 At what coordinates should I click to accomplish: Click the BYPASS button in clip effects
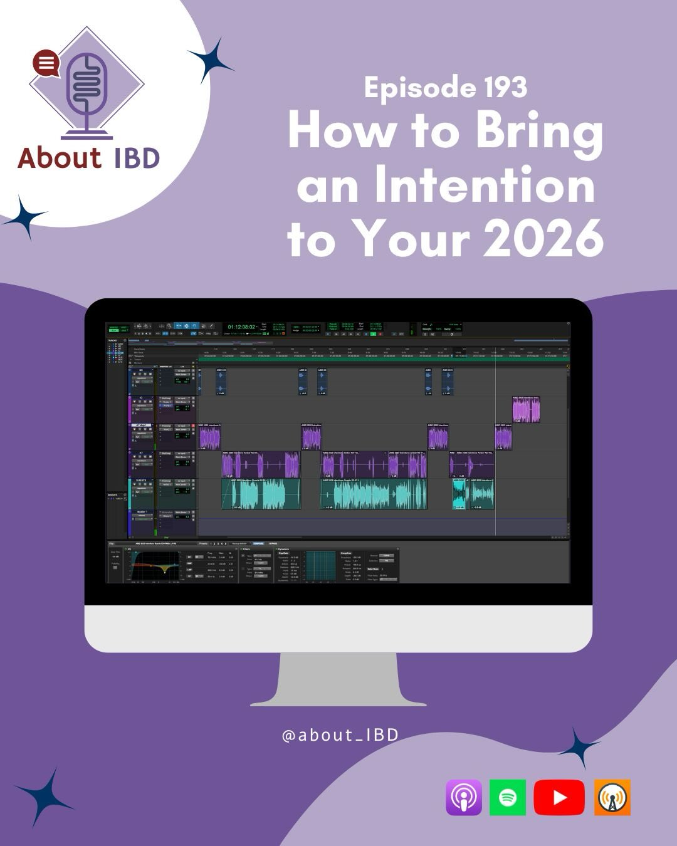pyautogui.click(x=273, y=543)
